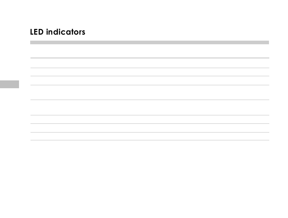Click the thick line below the table header
The height and width of the screenshot is (218, 288).
(150, 58)
